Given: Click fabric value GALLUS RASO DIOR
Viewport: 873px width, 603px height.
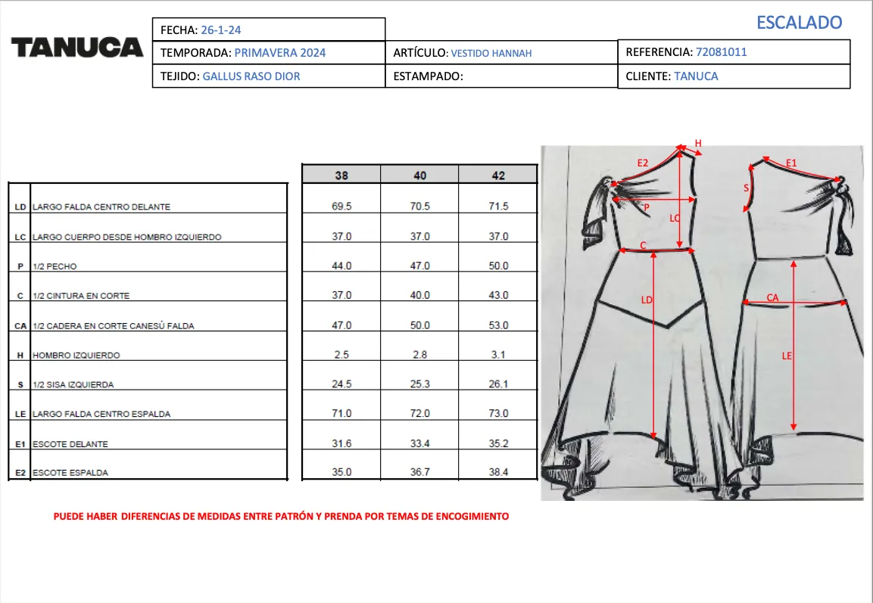Looking at the screenshot, I should [x=251, y=76].
